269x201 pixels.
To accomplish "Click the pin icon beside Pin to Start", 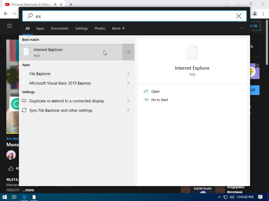I will tap(146, 100).
